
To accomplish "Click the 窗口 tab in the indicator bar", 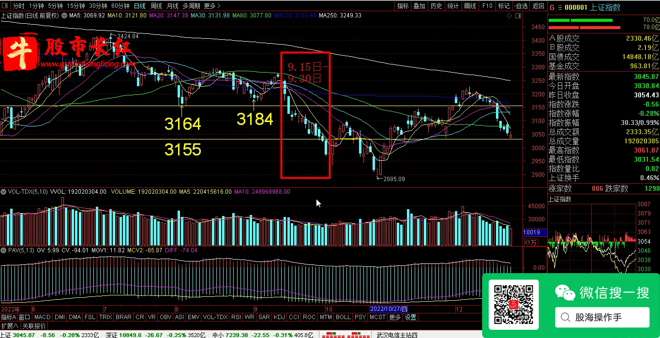I will [25, 317].
